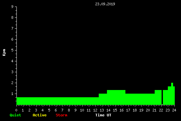This screenshot has height=121, width=181.
Task: Click hour 16 on the time axis
Action: (121, 110)
